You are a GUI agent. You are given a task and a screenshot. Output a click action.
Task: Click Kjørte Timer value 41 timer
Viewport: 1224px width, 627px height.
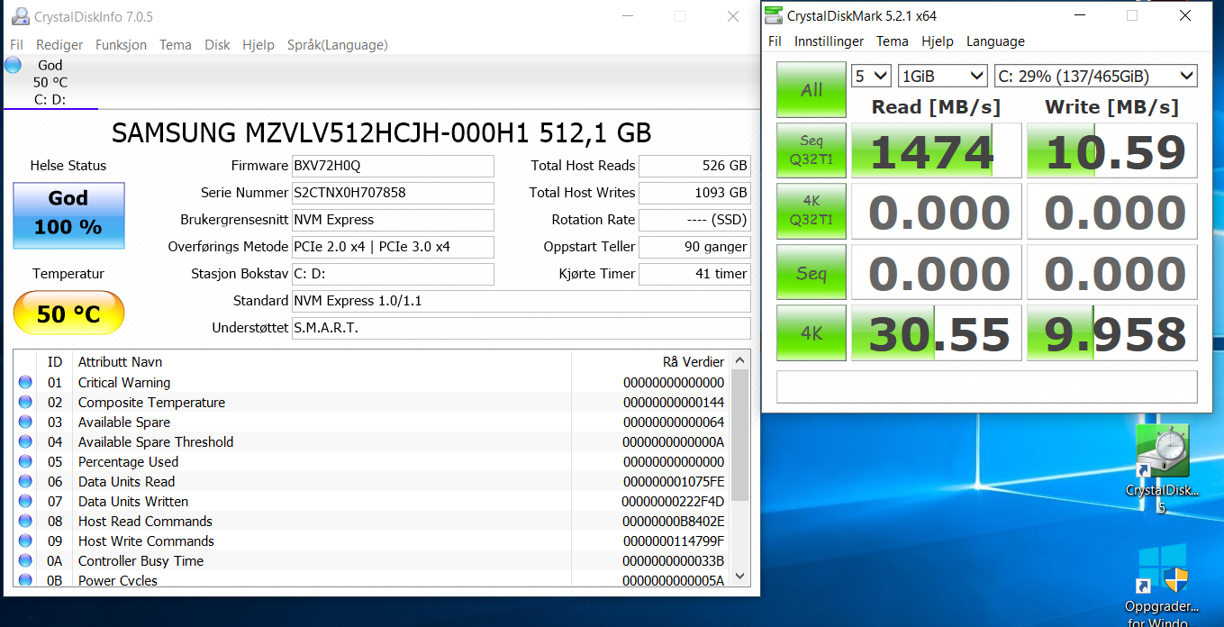[694, 274]
